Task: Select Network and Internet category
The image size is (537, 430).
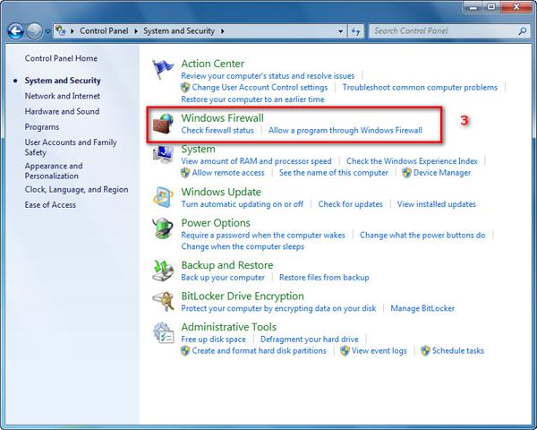Action: 63,96
